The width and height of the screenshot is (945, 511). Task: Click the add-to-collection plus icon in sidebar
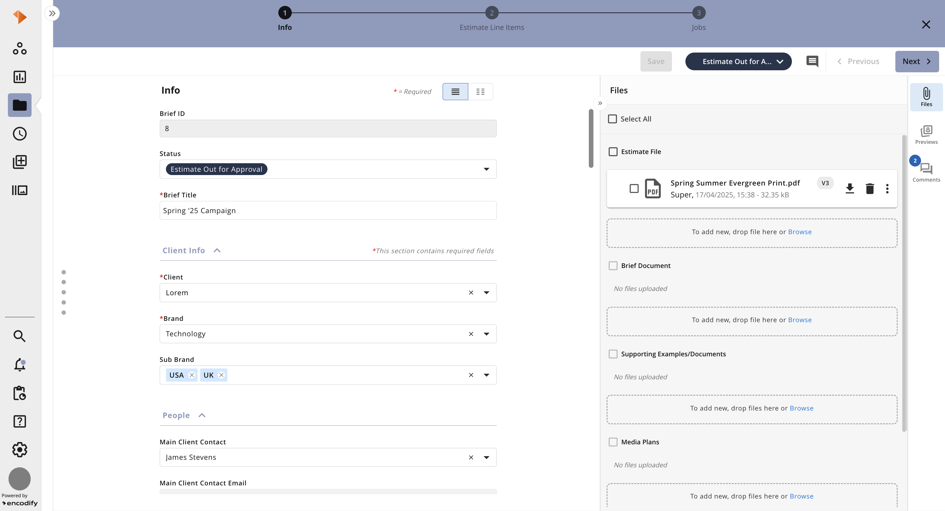19,162
